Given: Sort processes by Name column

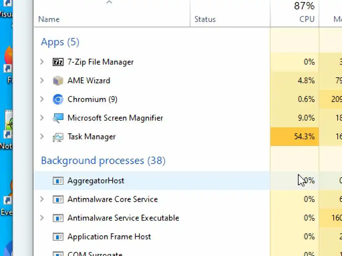Looking at the screenshot, I should coord(49,19).
